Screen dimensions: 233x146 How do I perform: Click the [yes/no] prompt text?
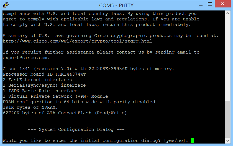coord(176,140)
